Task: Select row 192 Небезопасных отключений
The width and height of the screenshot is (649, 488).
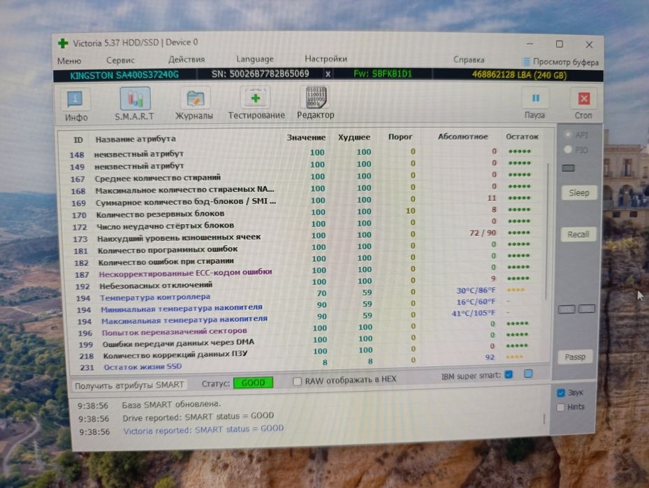Action: 301,283
